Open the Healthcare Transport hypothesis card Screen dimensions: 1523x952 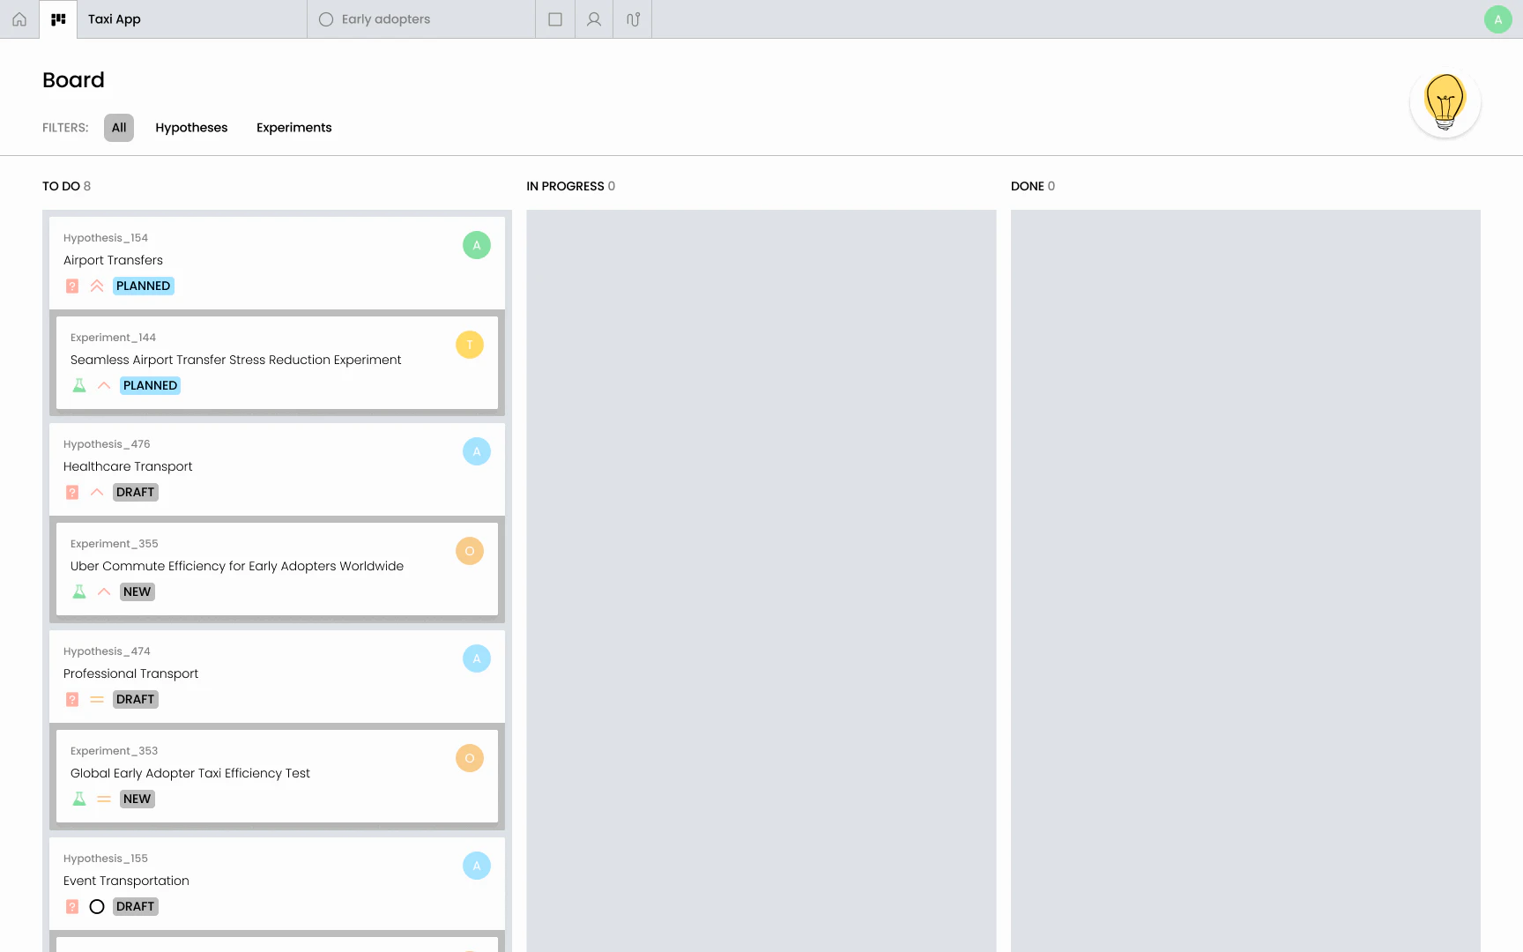(128, 466)
